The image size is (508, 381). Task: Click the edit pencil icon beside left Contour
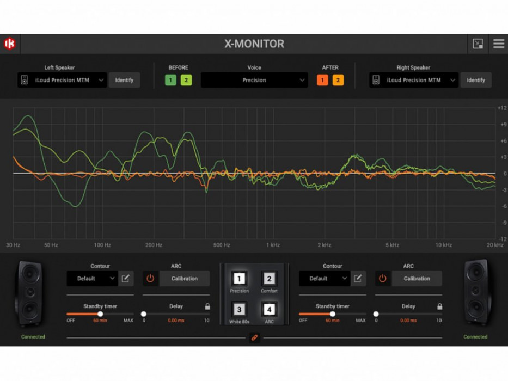[125, 278]
